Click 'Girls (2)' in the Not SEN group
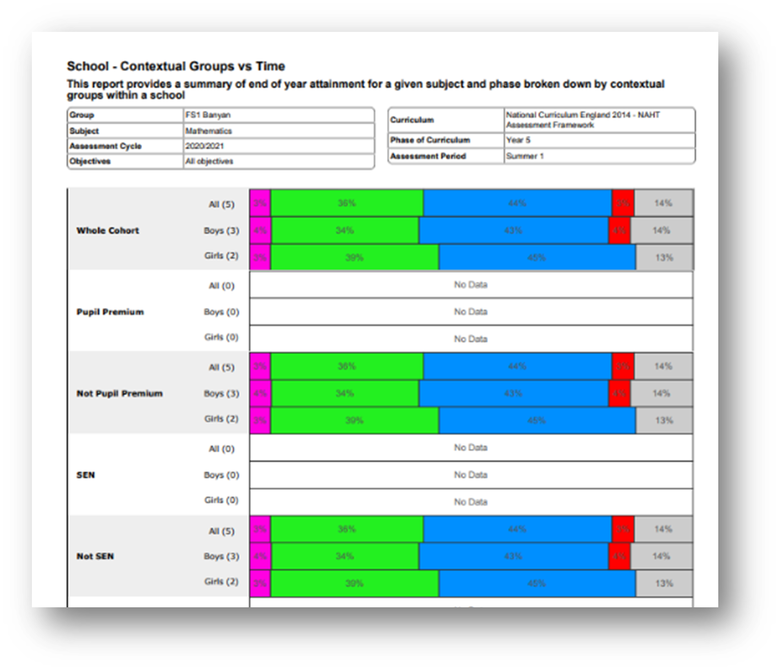This screenshot has width=783, height=672. pyautogui.click(x=222, y=581)
